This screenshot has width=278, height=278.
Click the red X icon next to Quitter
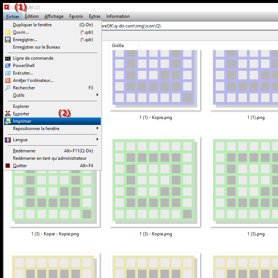[x=8, y=166]
